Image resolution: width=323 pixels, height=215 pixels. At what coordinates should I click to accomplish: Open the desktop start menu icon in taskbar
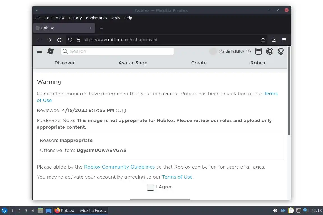click(4, 211)
